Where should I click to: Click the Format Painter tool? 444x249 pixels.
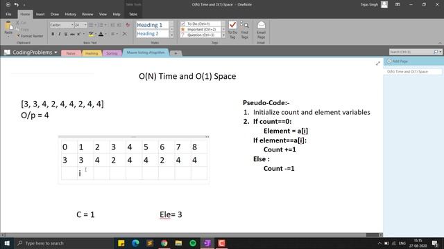(30, 36)
